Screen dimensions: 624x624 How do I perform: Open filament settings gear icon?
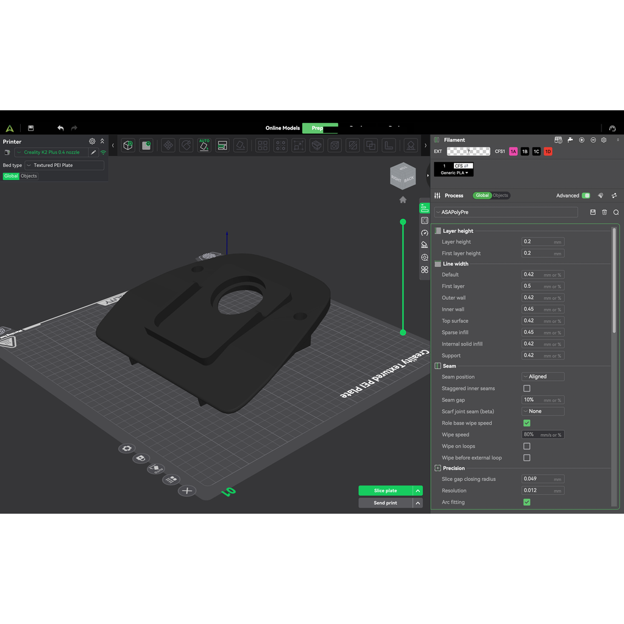pos(604,140)
